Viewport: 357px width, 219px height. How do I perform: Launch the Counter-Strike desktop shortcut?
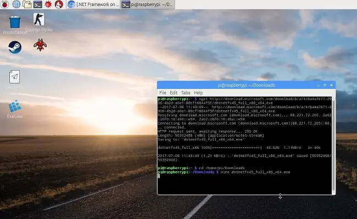(x=38, y=22)
